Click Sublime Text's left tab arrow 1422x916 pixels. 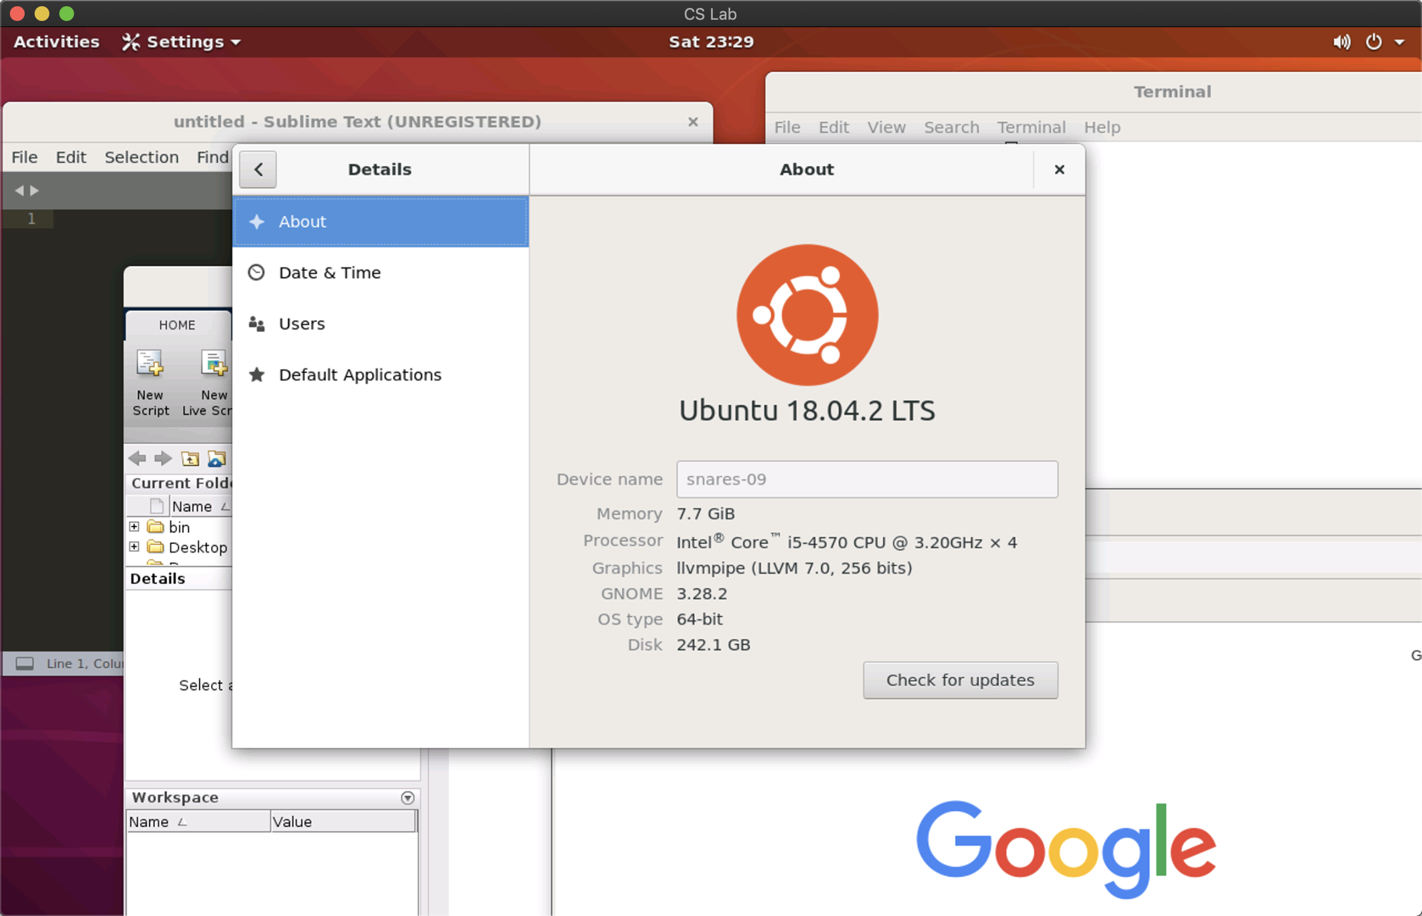(x=19, y=191)
